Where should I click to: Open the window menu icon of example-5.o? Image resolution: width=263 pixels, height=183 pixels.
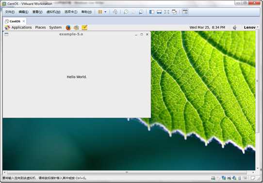tap(6, 34)
